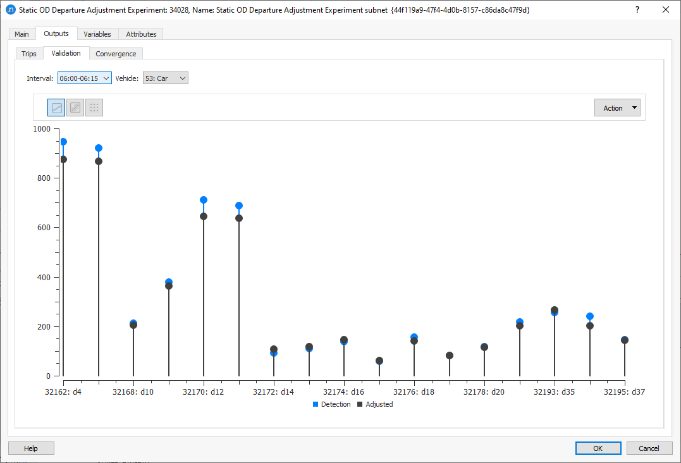View the Convergence tab
681x463 pixels.
click(x=116, y=53)
